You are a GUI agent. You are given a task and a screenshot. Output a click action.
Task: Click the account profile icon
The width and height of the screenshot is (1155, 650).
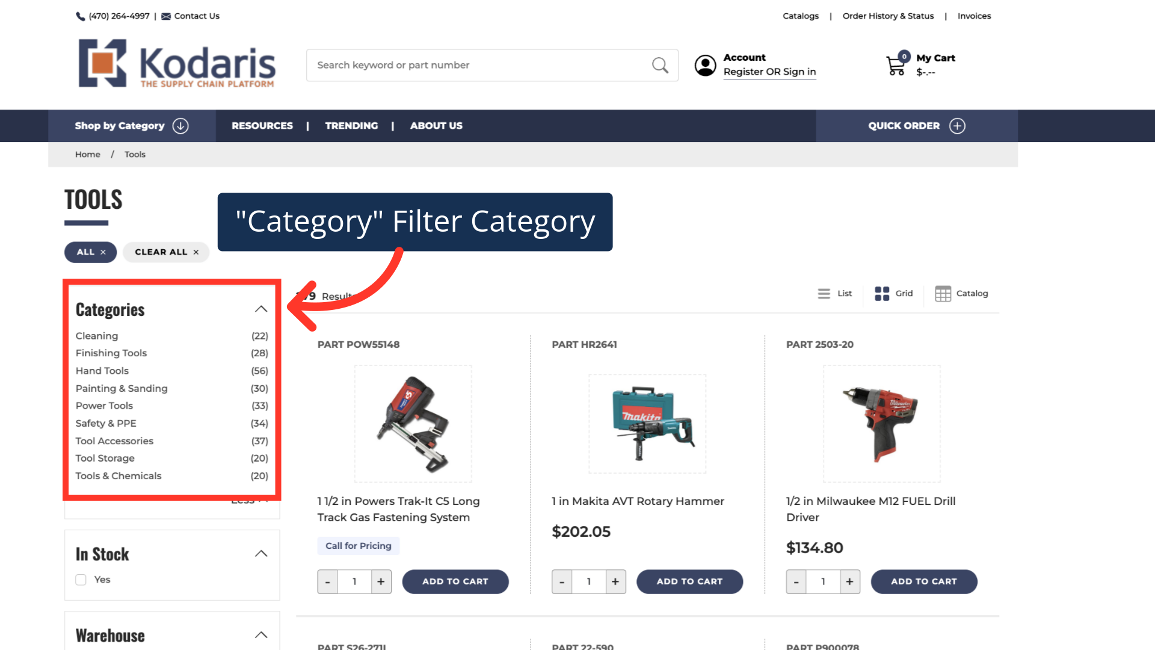(x=705, y=65)
